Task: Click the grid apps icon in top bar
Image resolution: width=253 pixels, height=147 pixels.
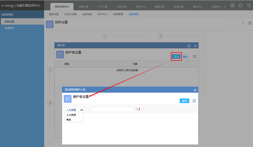Action: click(x=233, y=5)
